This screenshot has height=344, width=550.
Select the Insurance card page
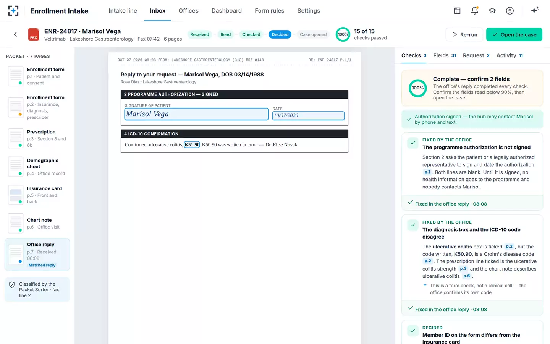click(37, 195)
